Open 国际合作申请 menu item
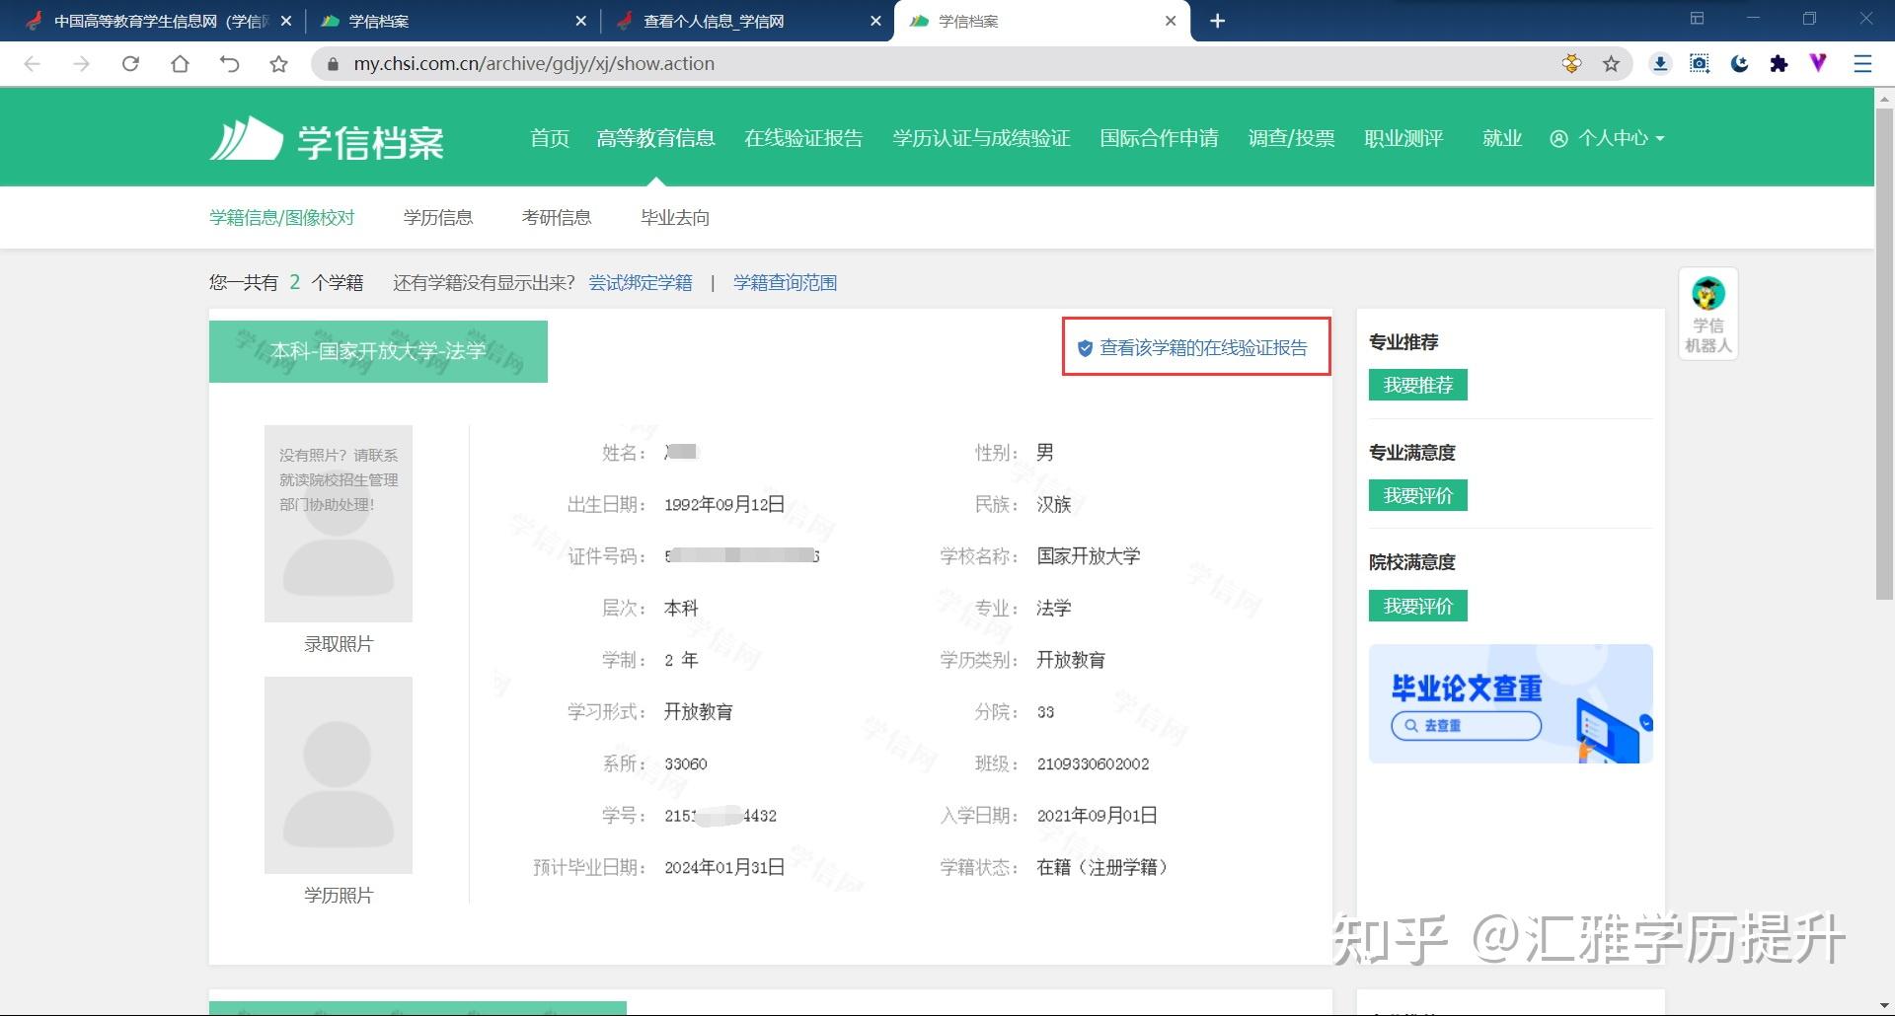Viewport: 1895px width, 1016px height. (x=1159, y=138)
